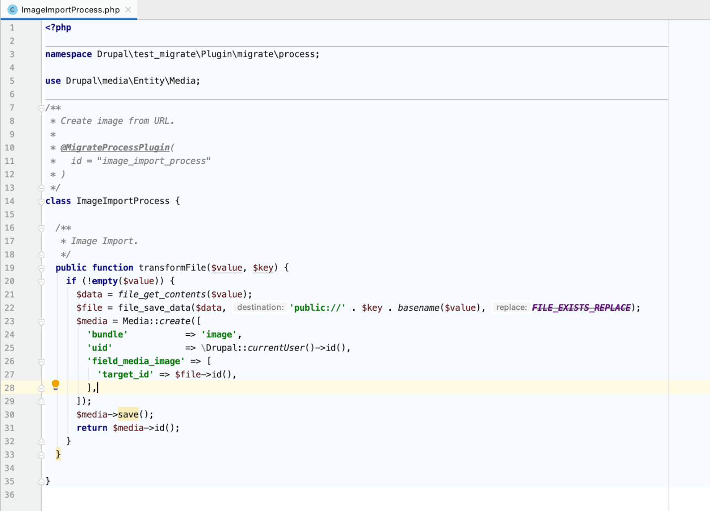Collapse the ImageImportProcess class body
Viewport: 710px width, 511px height.
pyautogui.click(x=41, y=201)
